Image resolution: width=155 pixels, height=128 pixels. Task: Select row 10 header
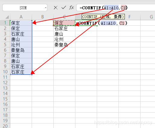(x=5, y=72)
